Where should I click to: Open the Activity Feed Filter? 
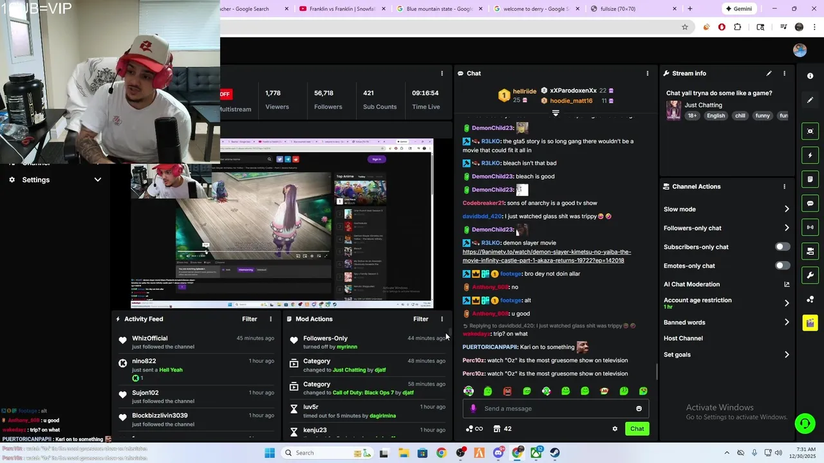tap(249, 319)
